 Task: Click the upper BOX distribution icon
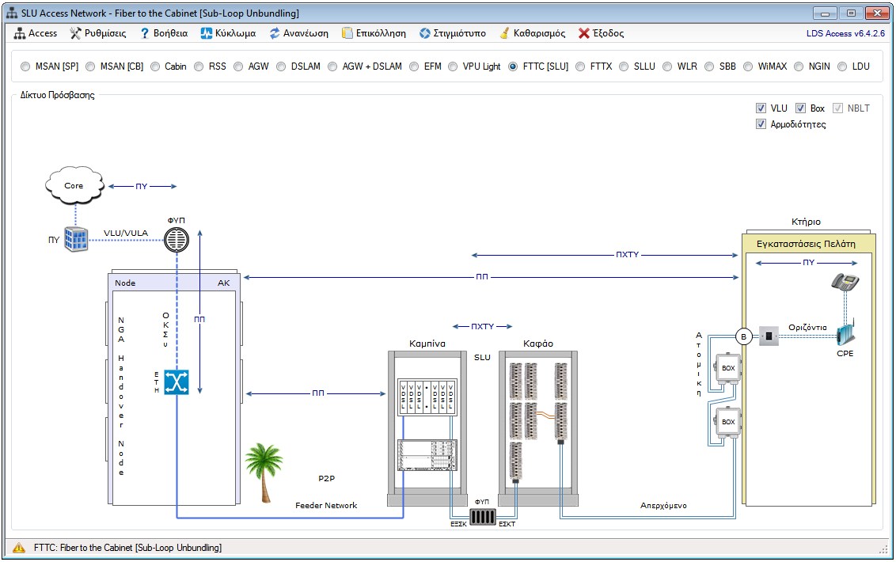point(727,369)
